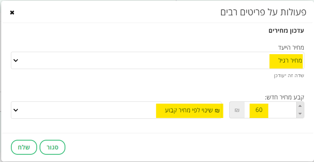Click the ₪ currency addon beside price input
This screenshot has height=162, width=314.
tap(237, 110)
